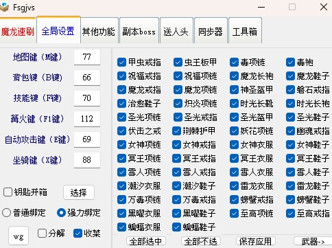Uncheck the 雪人项链 checkbox
Image resolution: width=332 pixels, height=248 pixels.
(121, 172)
